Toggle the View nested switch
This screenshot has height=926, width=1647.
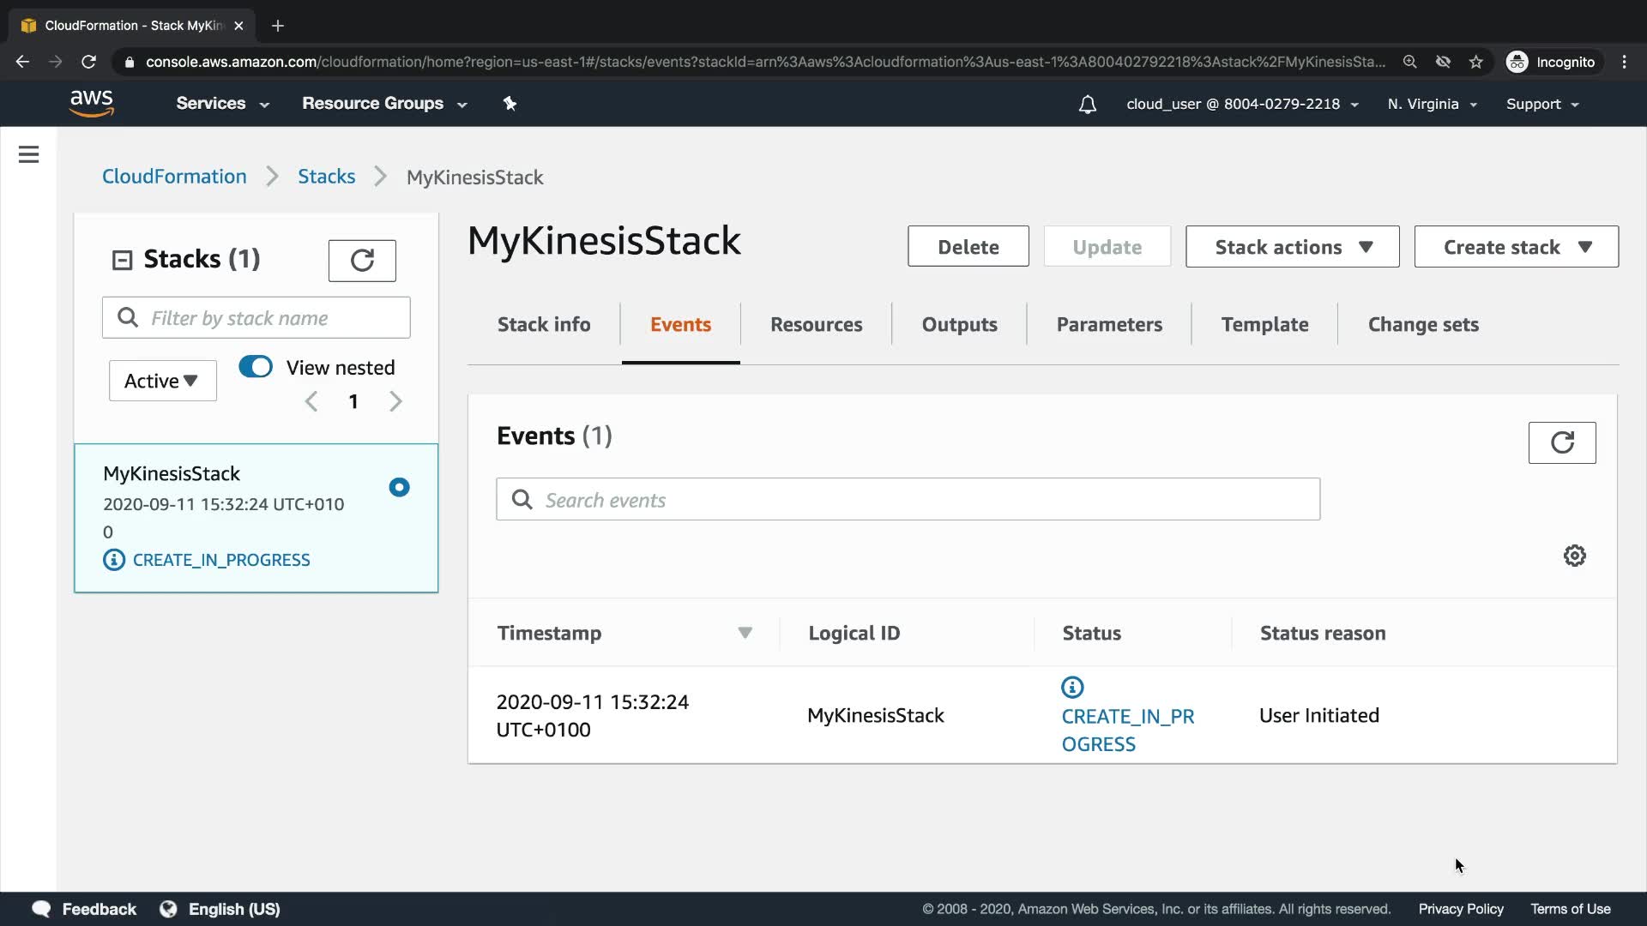(x=256, y=367)
